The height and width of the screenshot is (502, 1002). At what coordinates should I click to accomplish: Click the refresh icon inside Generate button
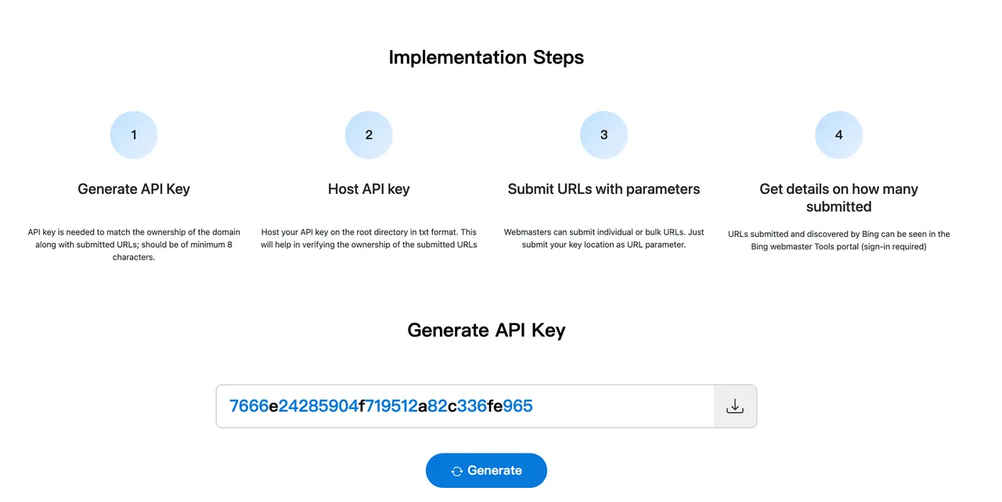click(457, 471)
